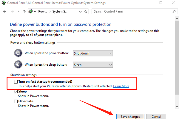Check the Hibernate checkbox
This screenshot has width=179, height=122.
16,101
